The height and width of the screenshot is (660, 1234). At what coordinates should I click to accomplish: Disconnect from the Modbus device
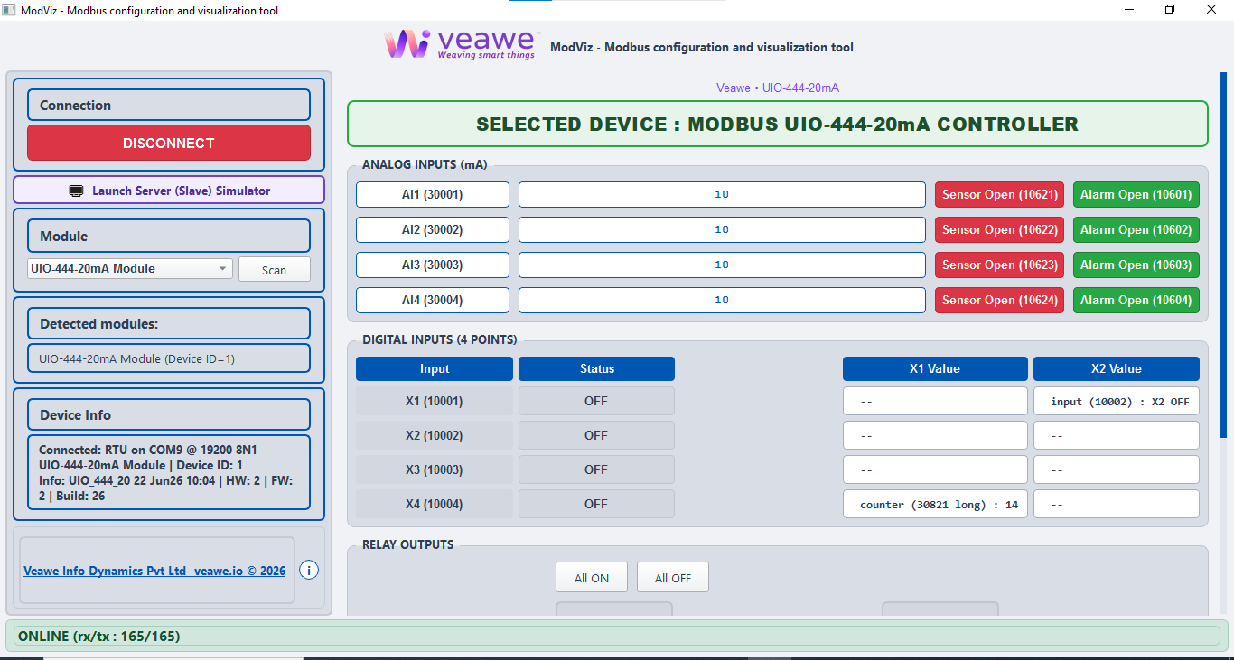click(x=169, y=143)
